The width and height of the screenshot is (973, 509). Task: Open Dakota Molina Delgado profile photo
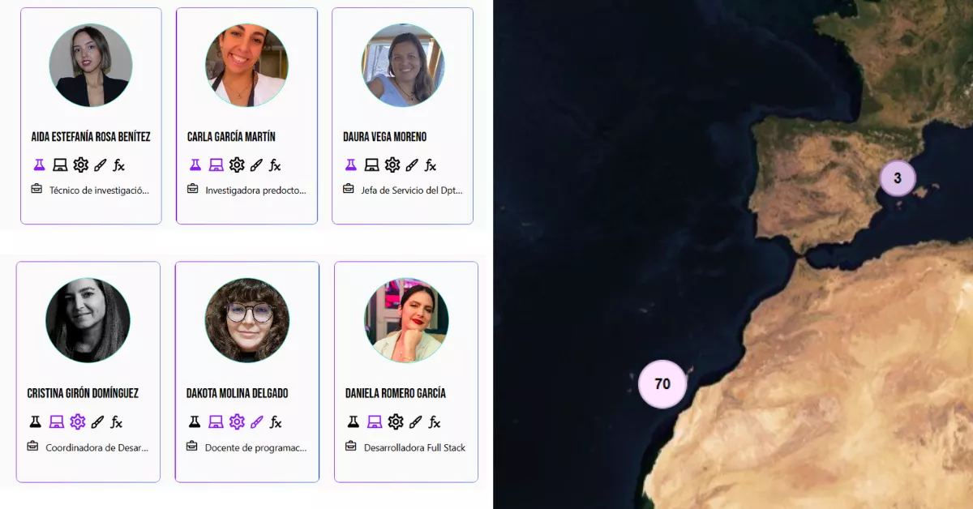247,320
